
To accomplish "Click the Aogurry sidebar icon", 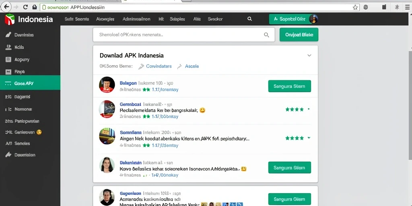I will (8, 60).
